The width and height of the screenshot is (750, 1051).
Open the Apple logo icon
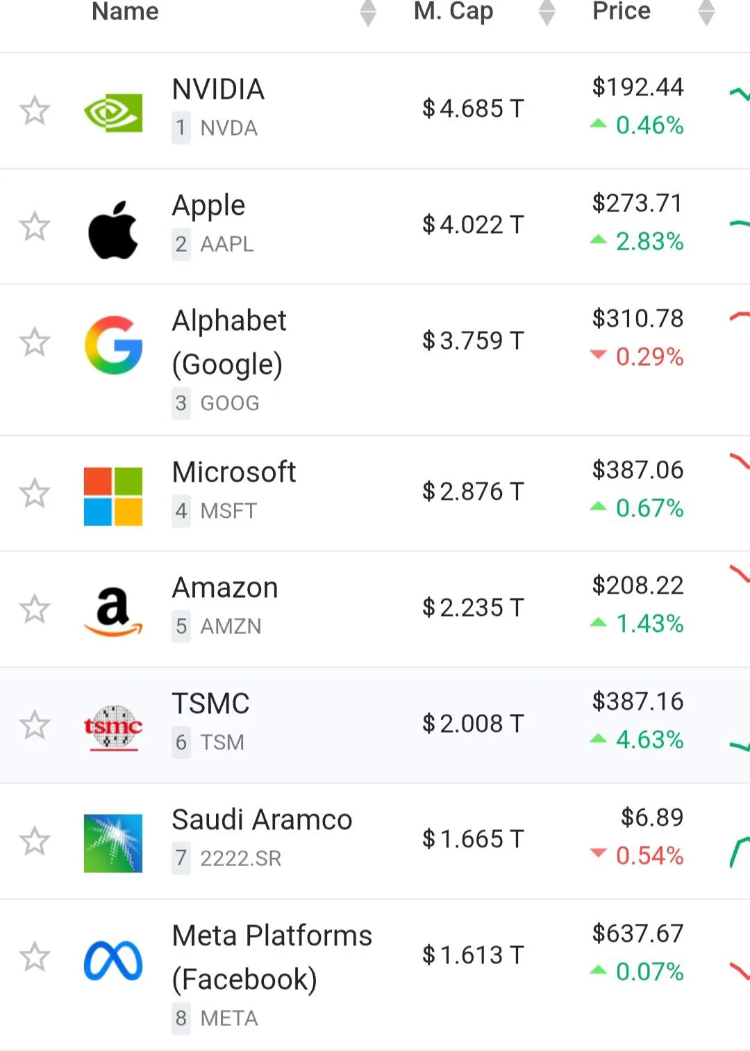tap(113, 229)
